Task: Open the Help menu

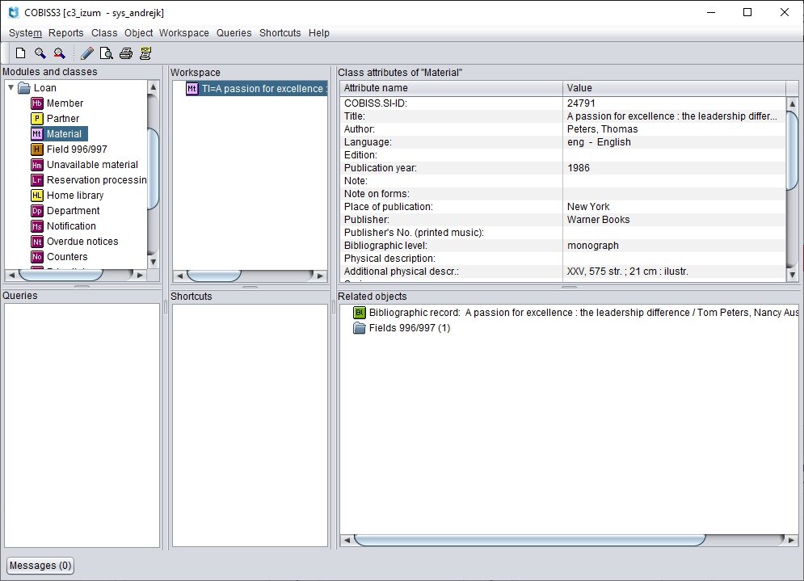Action: point(319,33)
